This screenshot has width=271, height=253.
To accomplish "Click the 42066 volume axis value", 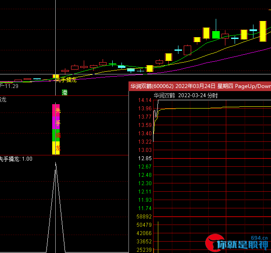I will click(x=144, y=233).
